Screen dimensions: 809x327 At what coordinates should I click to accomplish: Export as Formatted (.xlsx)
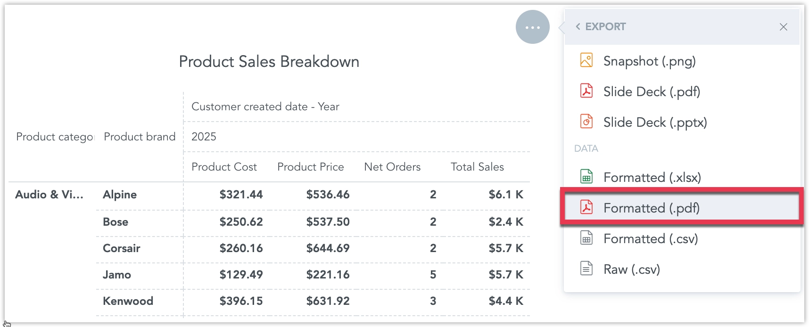(x=652, y=178)
